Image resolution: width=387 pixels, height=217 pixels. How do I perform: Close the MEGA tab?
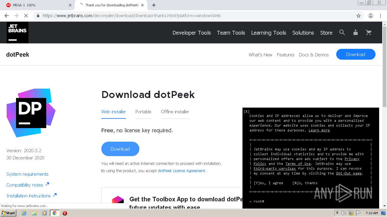point(70,5)
